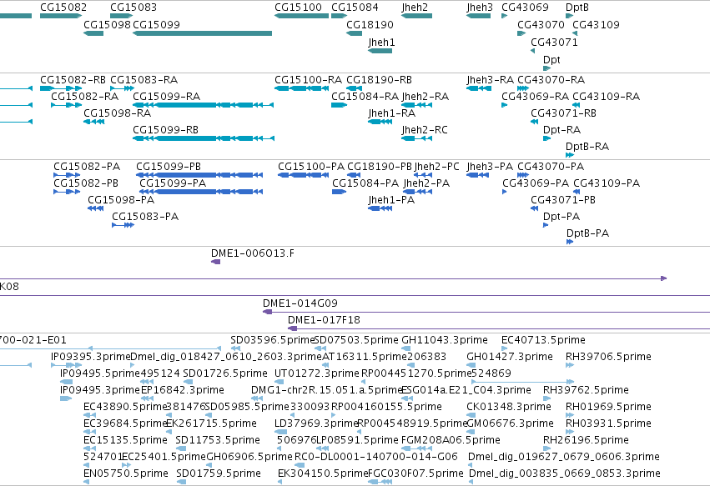Image resolution: width=710 pixels, height=486 pixels.
Task: Select the Dpt gene label
Action: (551, 60)
